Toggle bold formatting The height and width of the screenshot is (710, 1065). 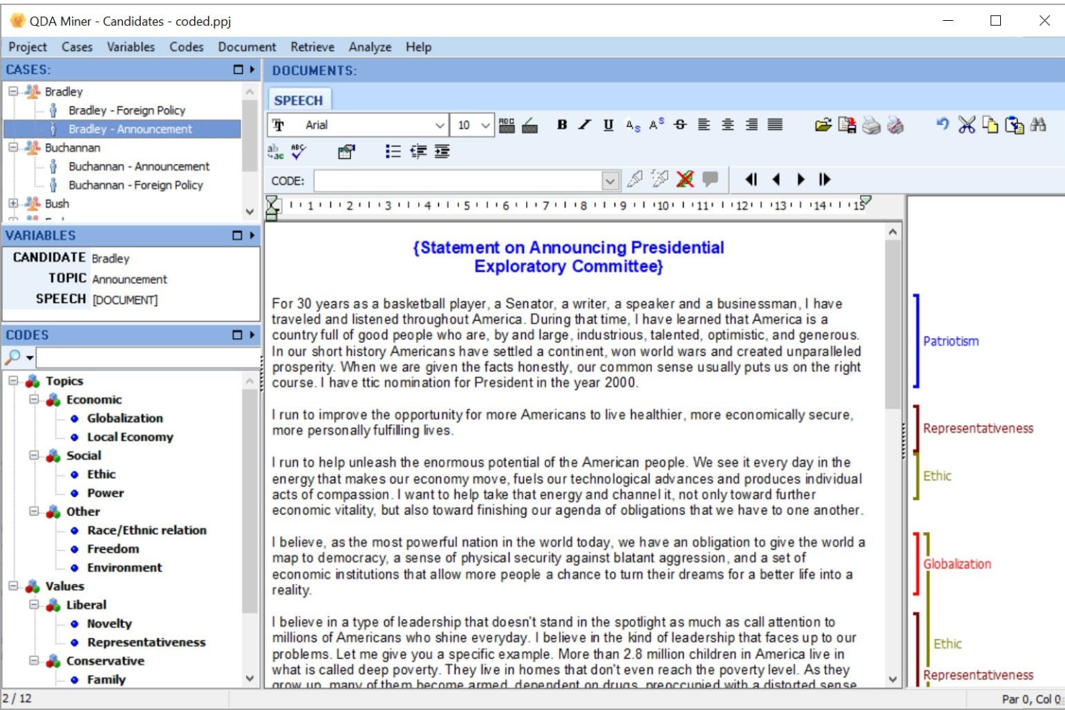[x=562, y=125]
